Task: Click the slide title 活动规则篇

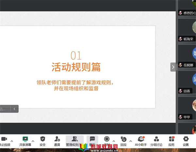Action: point(76,67)
